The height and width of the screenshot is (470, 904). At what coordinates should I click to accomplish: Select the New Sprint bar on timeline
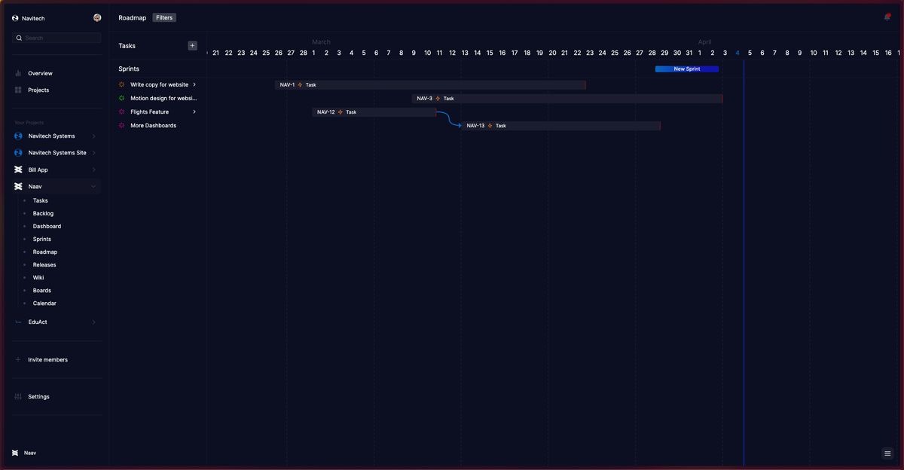[686, 69]
